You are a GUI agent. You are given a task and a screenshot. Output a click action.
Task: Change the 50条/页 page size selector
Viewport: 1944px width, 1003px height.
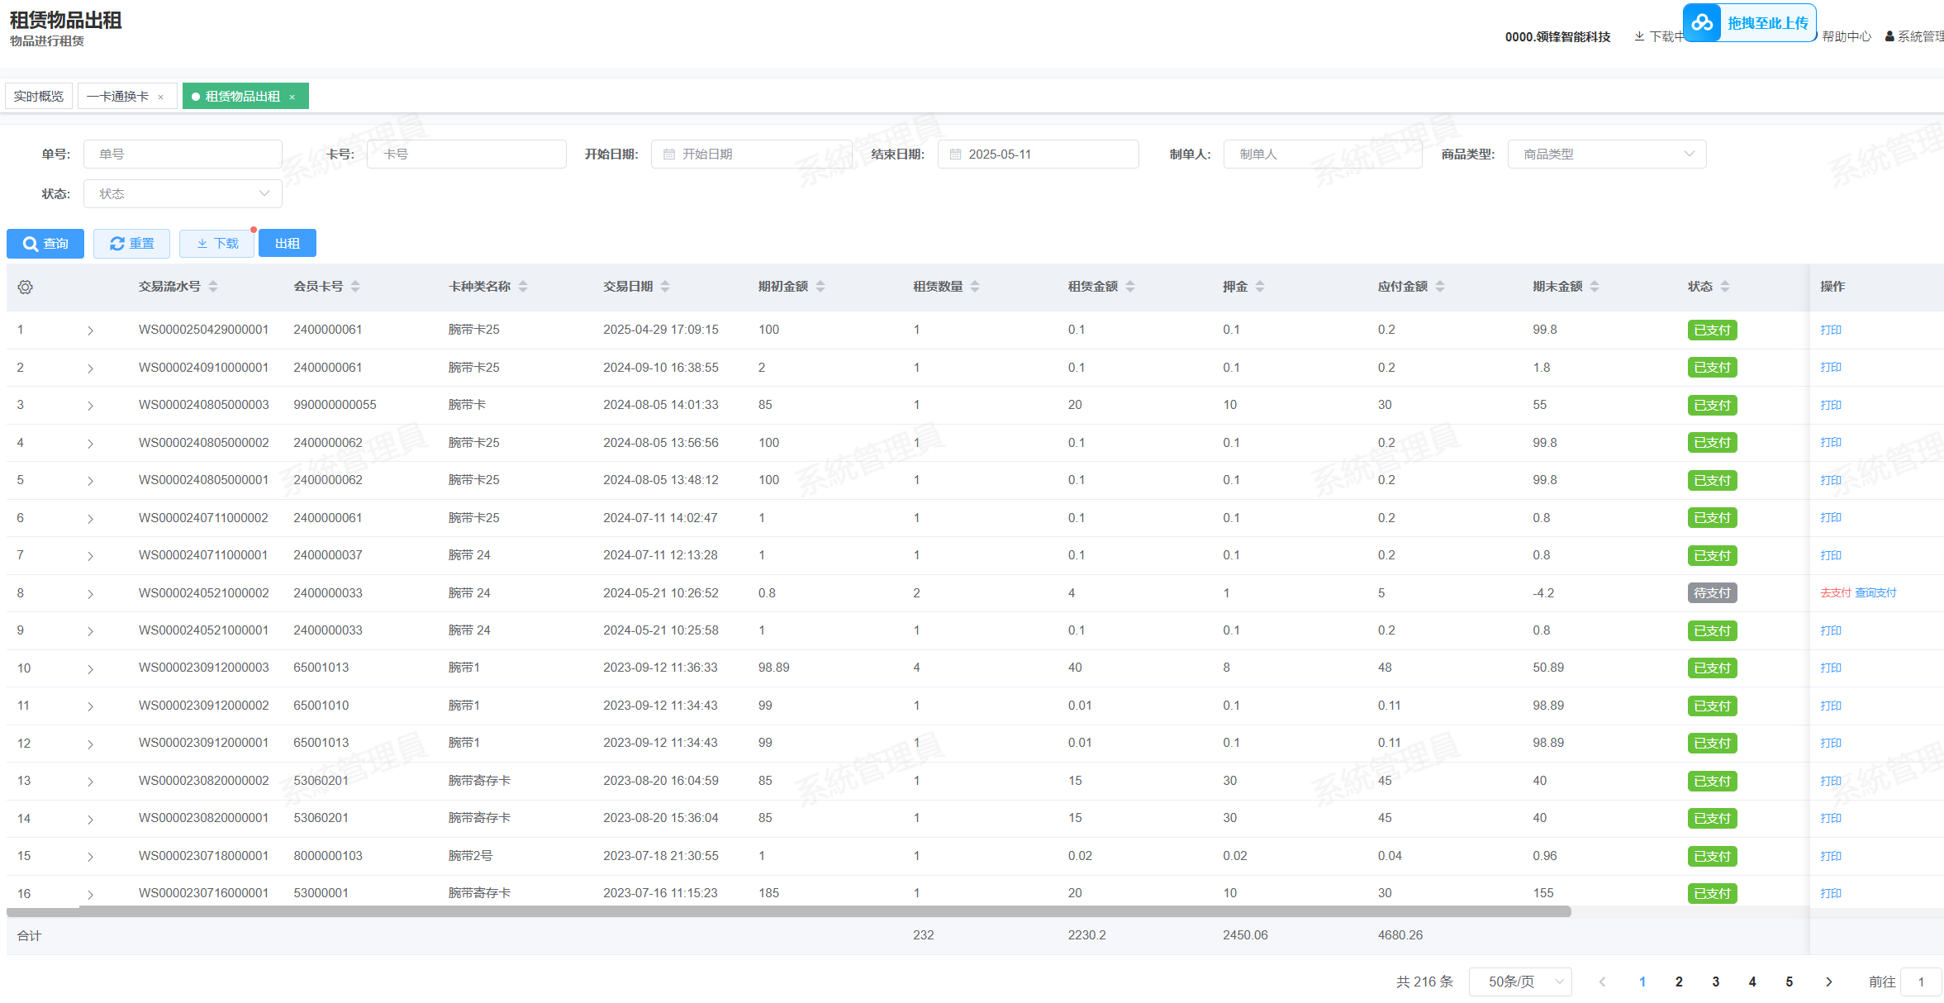pos(1520,982)
